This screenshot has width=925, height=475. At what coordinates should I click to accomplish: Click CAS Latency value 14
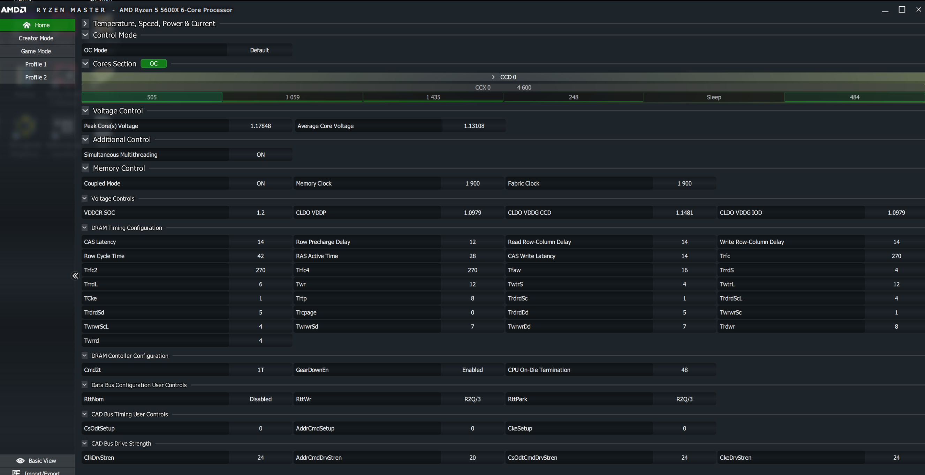pyautogui.click(x=261, y=242)
